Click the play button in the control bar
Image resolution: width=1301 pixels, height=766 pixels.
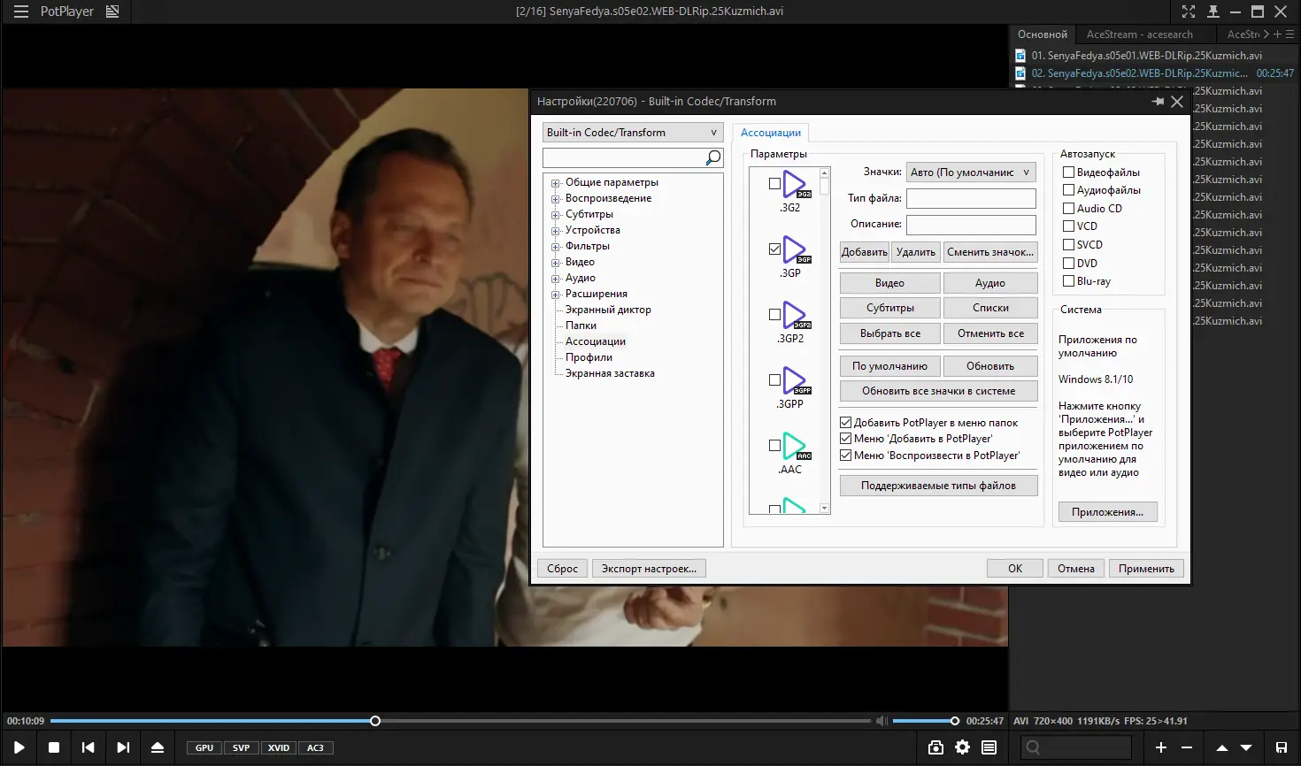[x=19, y=747]
